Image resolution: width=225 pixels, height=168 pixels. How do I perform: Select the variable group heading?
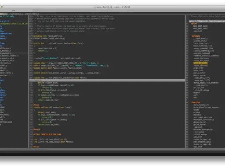point(196,36)
